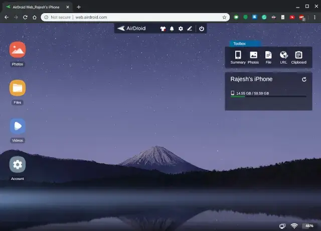
Task: Click the display cast icon in system tray
Action: click(282, 226)
